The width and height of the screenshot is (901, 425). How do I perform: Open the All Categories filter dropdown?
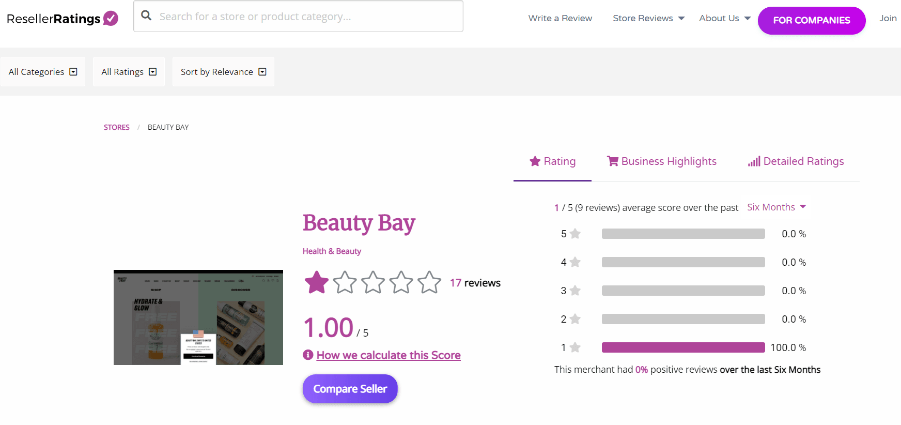click(43, 72)
